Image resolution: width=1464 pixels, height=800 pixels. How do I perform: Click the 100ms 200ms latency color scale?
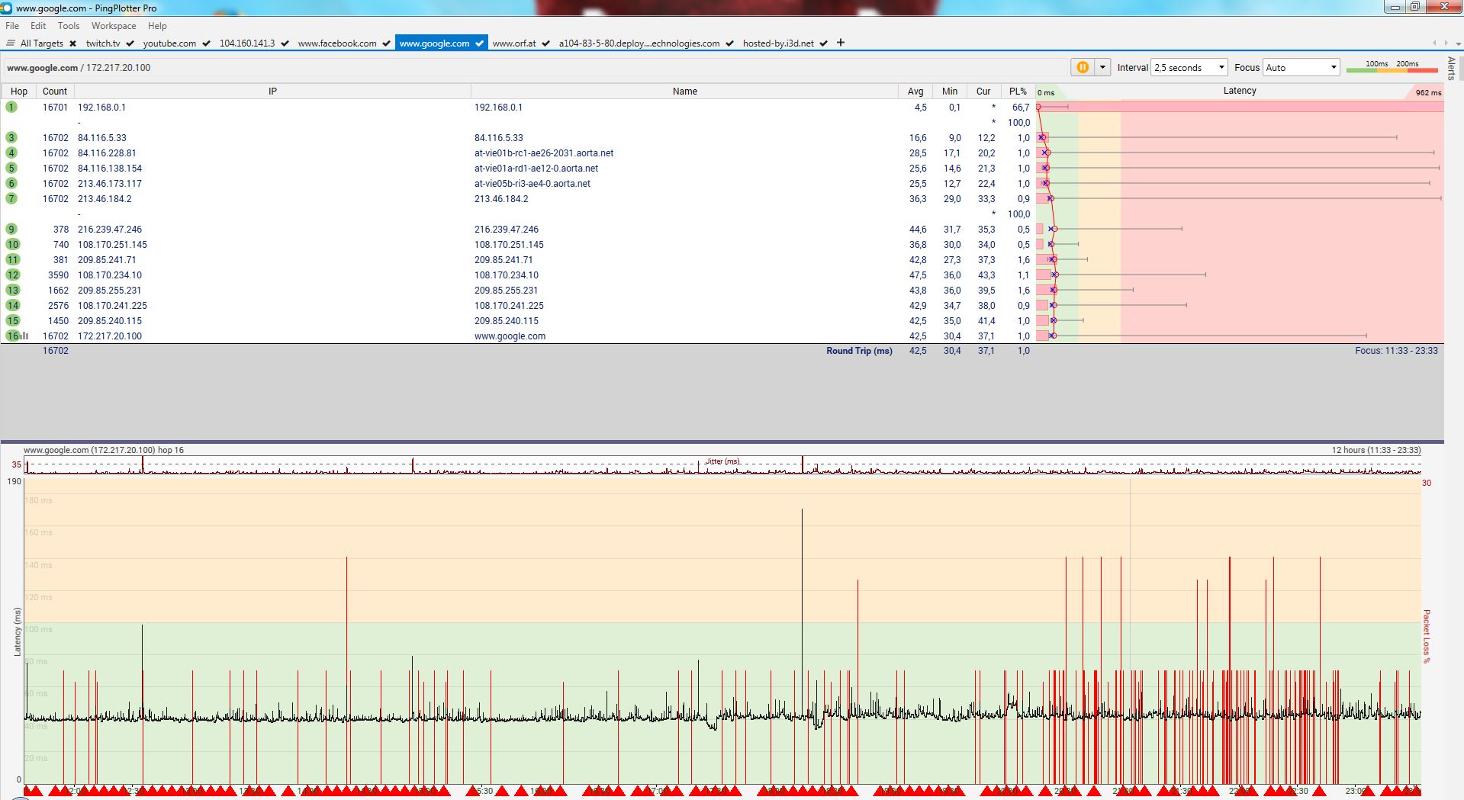pos(1392,67)
